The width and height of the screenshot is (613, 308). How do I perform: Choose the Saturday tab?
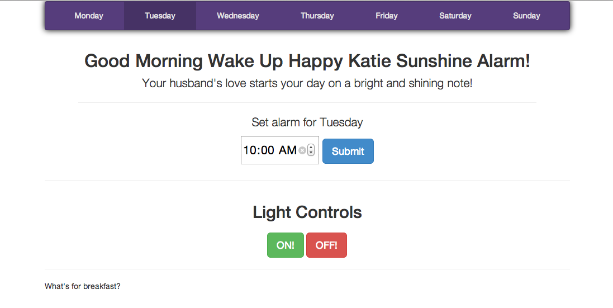point(455,16)
